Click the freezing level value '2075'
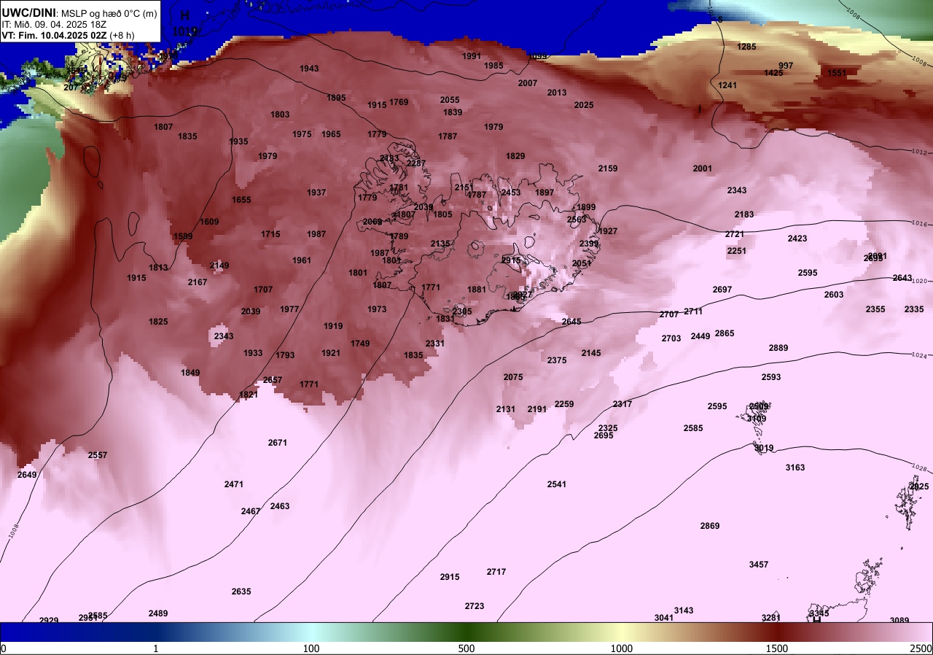This screenshot has width=933, height=655. 513,377
